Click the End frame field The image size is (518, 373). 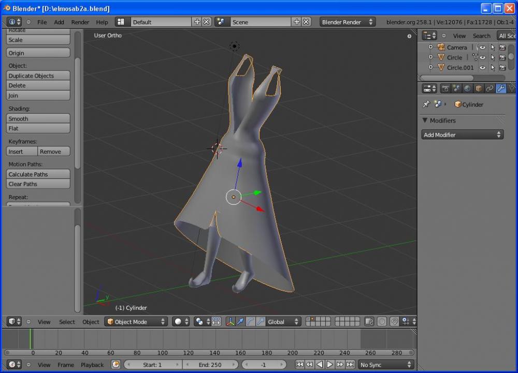(x=210, y=365)
